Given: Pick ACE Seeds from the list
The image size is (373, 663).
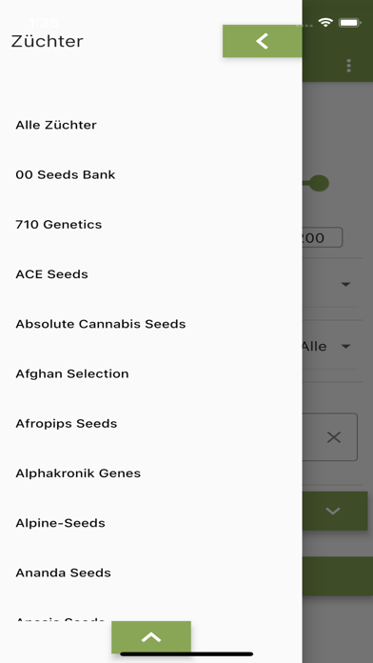Looking at the screenshot, I should (x=52, y=274).
